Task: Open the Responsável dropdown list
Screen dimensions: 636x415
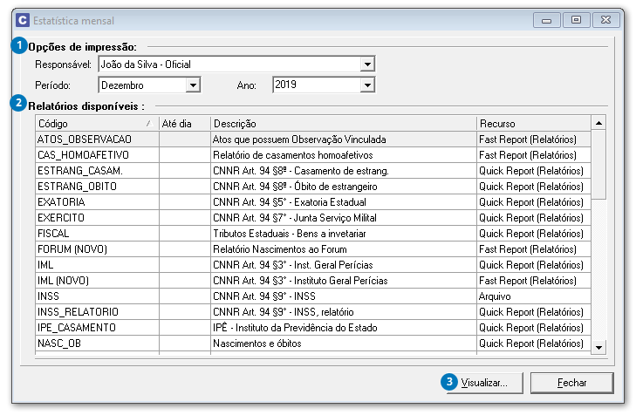Action: click(x=367, y=65)
